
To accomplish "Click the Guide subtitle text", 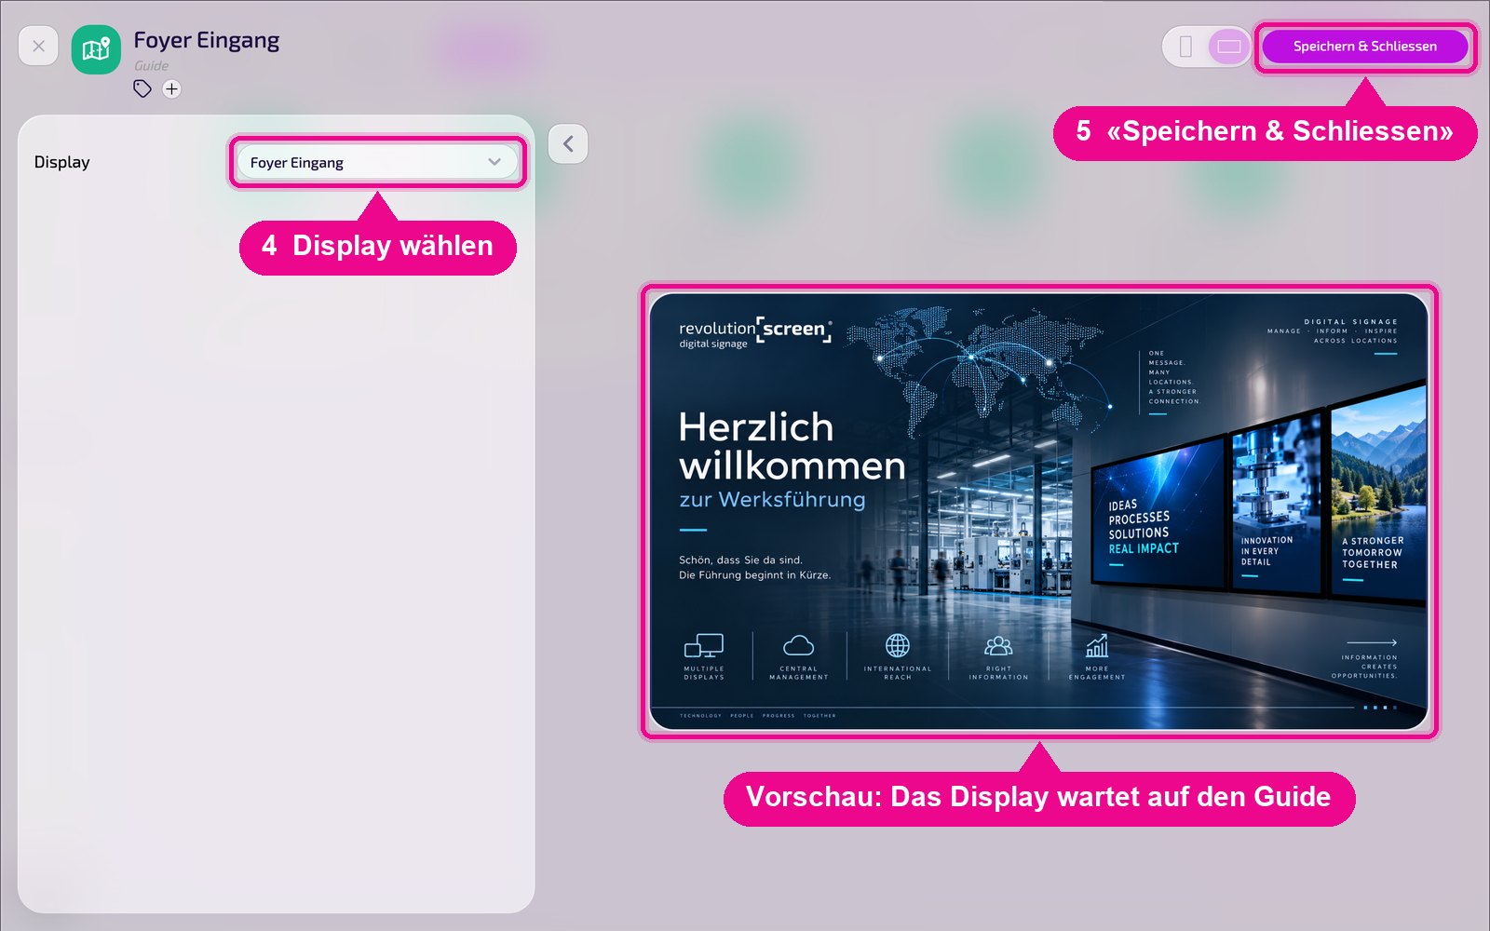I will pos(151,66).
